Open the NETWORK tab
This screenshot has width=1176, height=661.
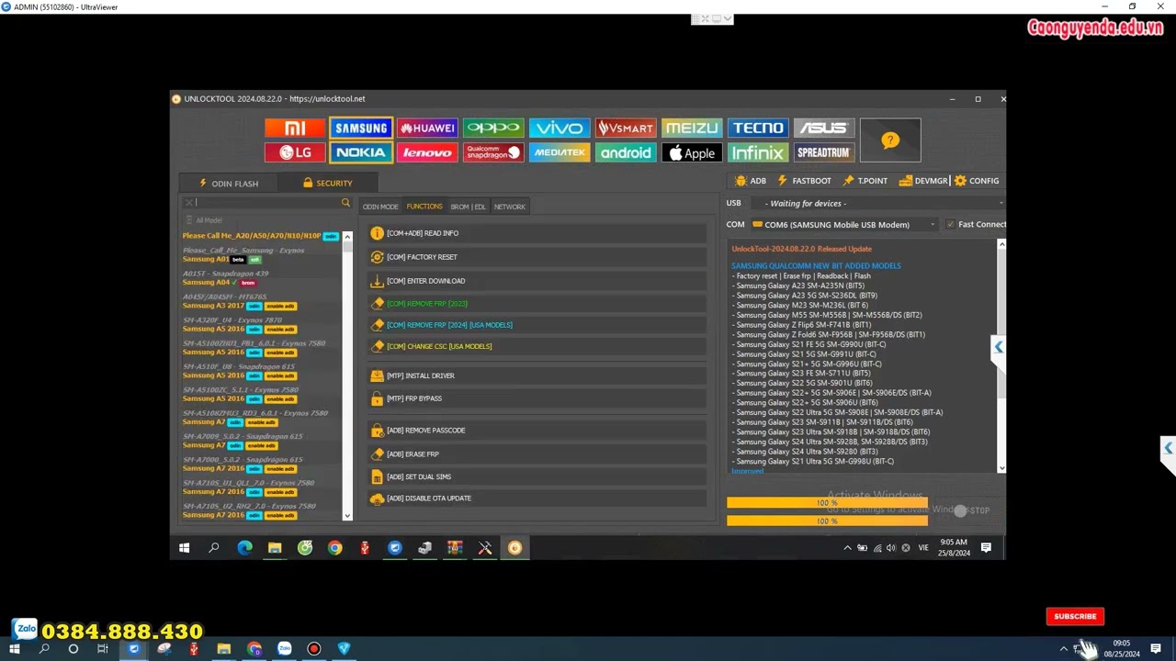(x=510, y=207)
